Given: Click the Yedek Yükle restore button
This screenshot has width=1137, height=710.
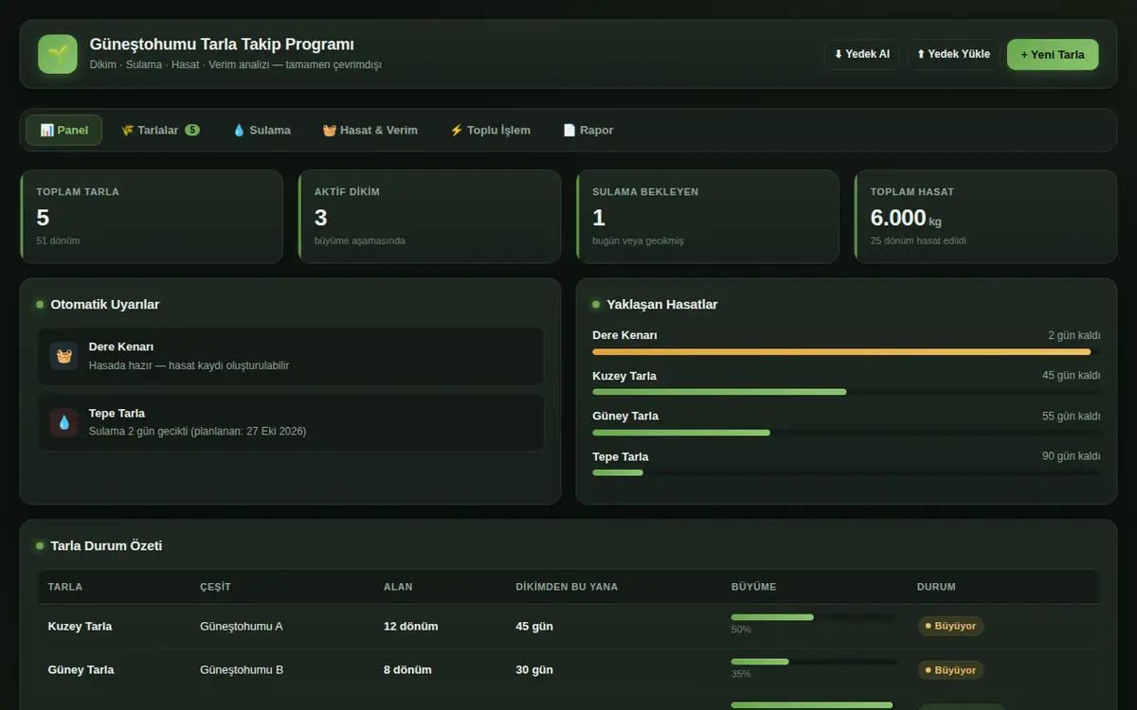Looking at the screenshot, I should point(953,54).
